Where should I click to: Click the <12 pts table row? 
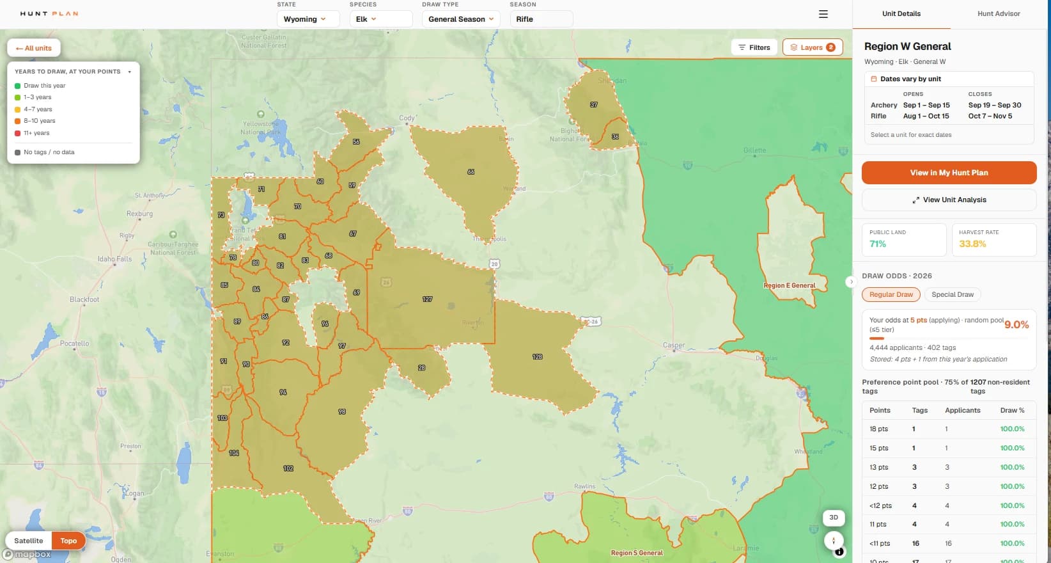[x=949, y=505]
